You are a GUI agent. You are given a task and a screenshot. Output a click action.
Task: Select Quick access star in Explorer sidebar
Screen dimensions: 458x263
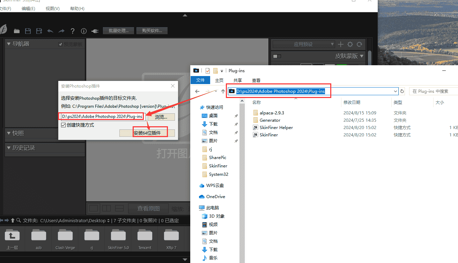(202, 107)
